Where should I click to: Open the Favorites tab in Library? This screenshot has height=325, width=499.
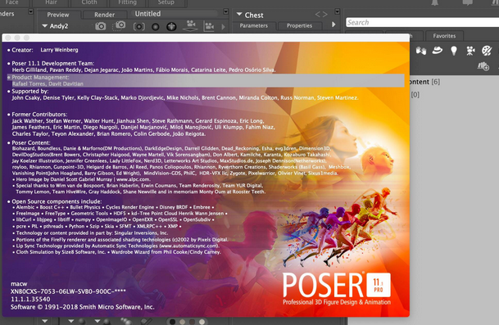click(444, 36)
